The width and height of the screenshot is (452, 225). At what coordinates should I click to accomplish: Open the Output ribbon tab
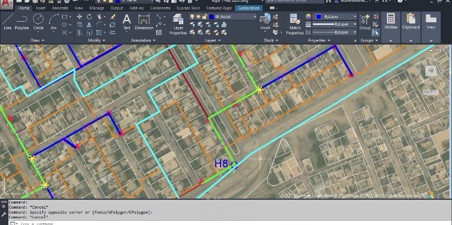tap(117, 8)
